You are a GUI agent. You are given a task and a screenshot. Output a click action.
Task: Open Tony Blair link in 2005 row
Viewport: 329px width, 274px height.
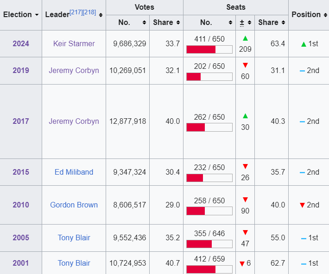74,238
